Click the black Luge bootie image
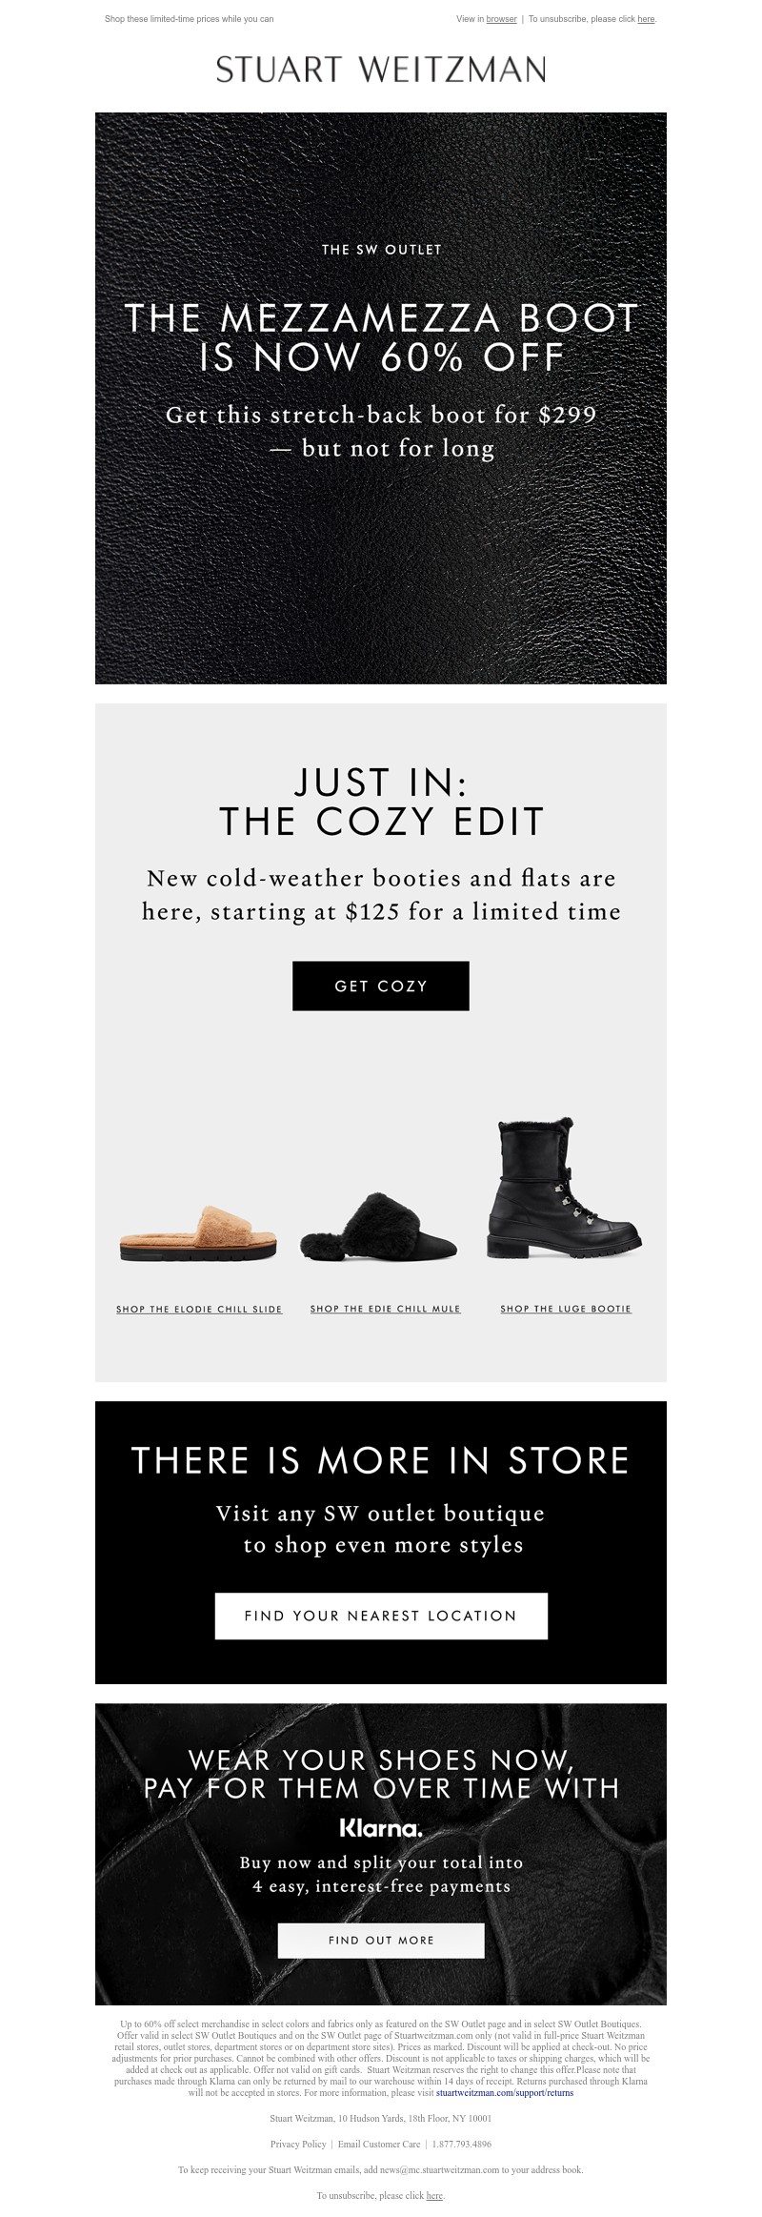This screenshot has width=762, height=2217. point(565,1190)
